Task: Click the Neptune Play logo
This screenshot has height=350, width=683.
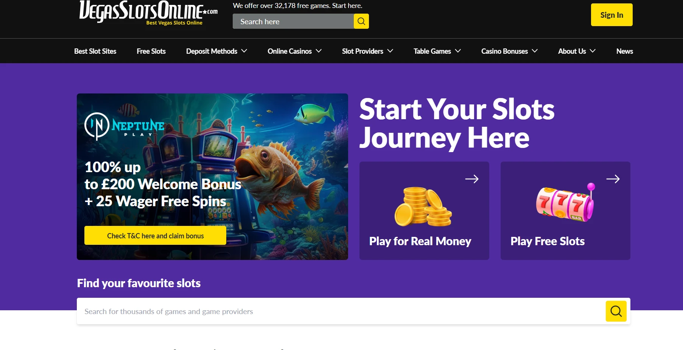Action: [124, 126]
